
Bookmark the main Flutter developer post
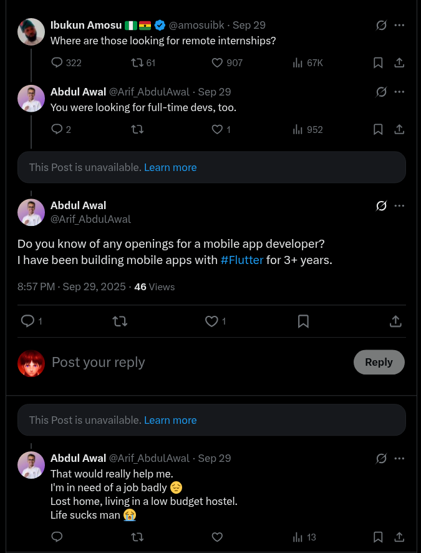click(303, 321)
